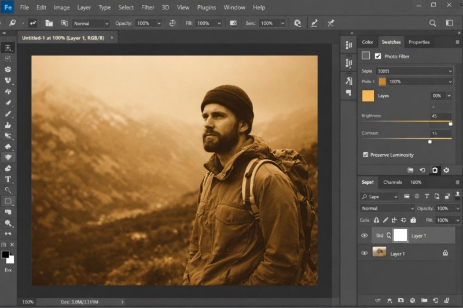Viewport: 463px width, 308px height.
Task: Click the Contrast slider handle
Action: pyautogui.click(x=430, y=142)
